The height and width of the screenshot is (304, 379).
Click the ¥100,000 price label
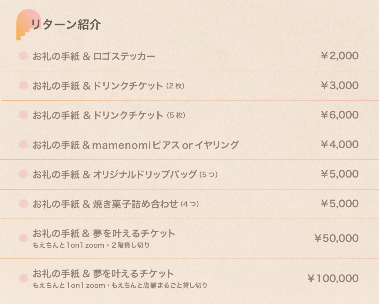click(333, 278)
